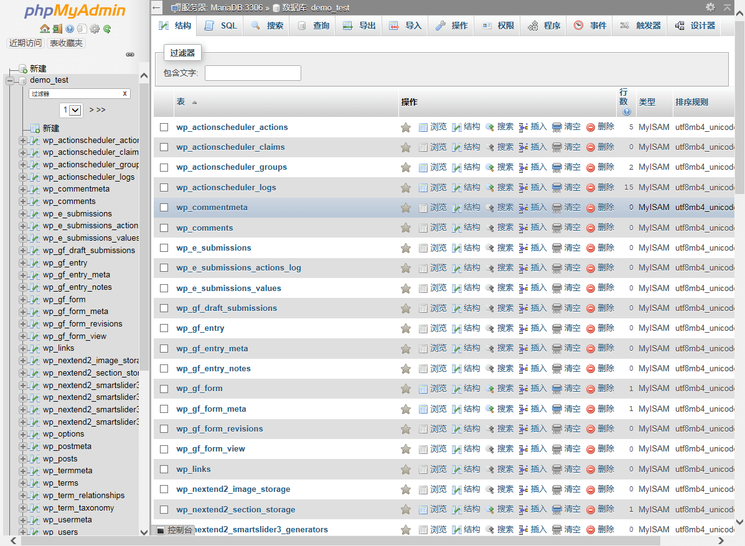Favorite star for wp_actionscheduler_actions
This screenshot has width=745, height=546.
click(406, 127)
